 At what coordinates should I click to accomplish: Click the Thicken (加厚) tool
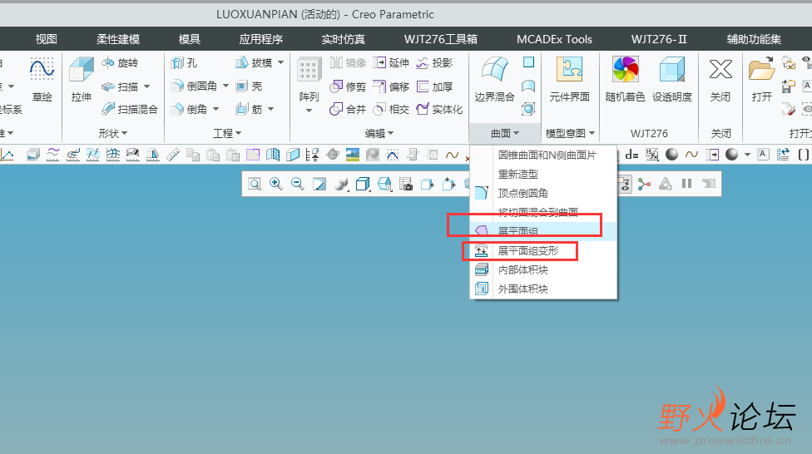(434, 86)
